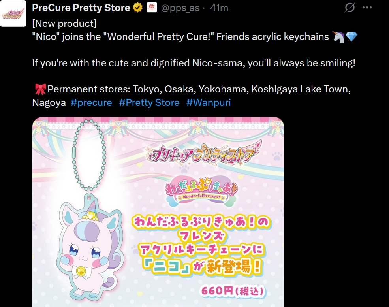
Task: Click the red ribbon emoji
Action: pyautogui.click(x=40, y=89)
